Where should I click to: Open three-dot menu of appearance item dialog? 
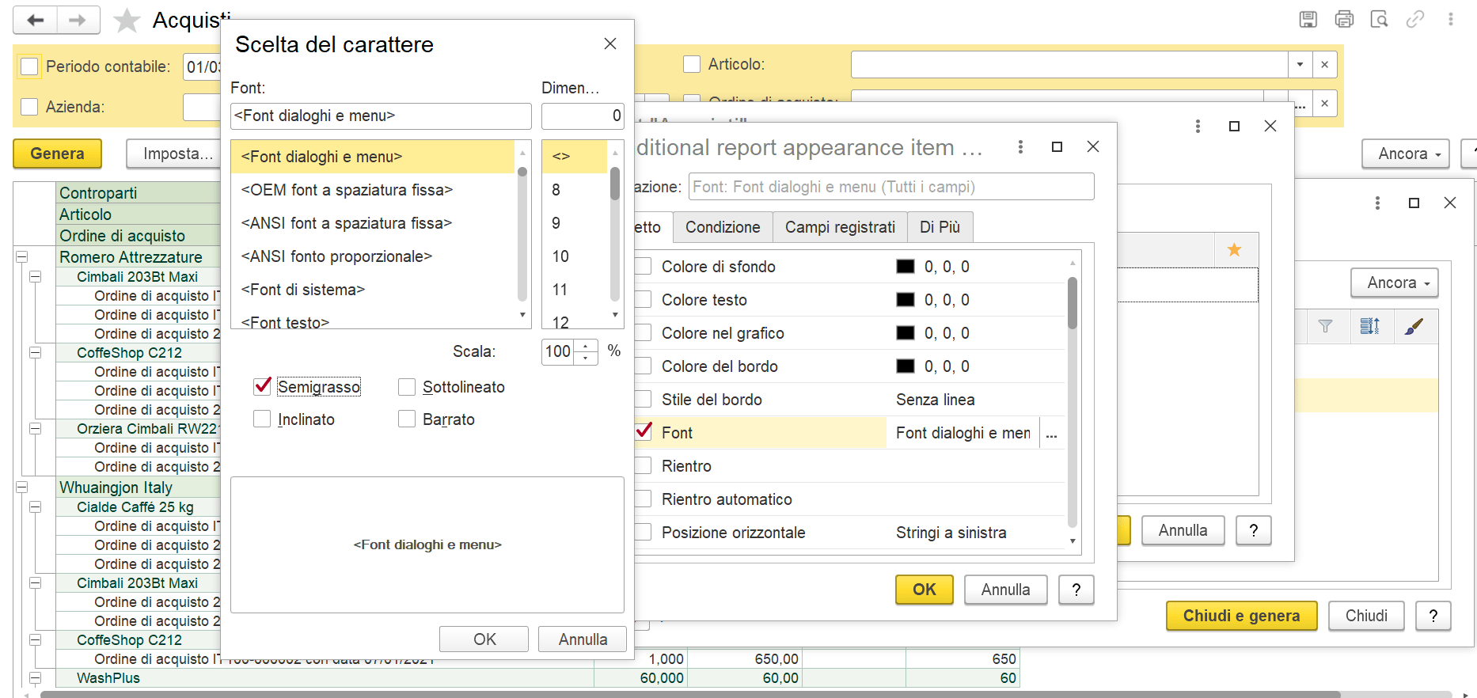point(1020,146)
